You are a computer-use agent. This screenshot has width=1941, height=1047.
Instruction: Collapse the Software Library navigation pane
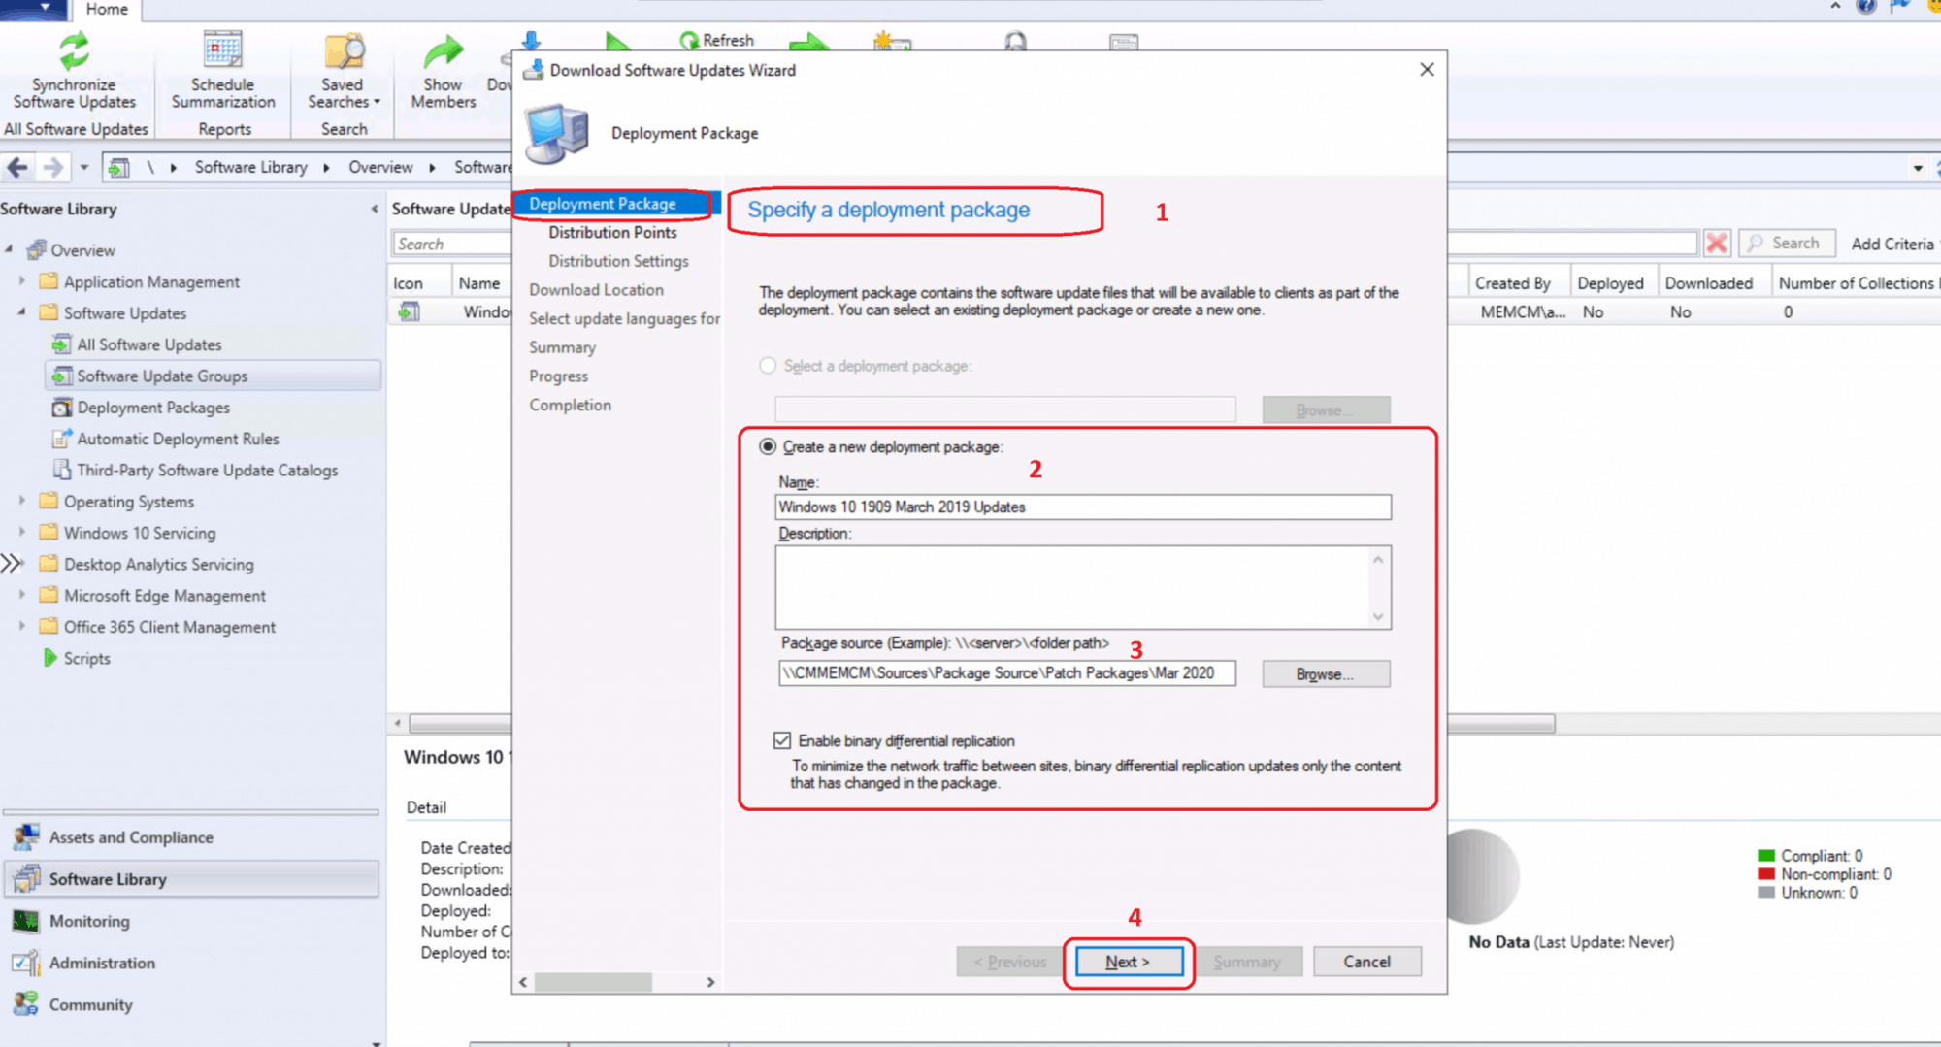pyautogui.click(x=375, y=209)
